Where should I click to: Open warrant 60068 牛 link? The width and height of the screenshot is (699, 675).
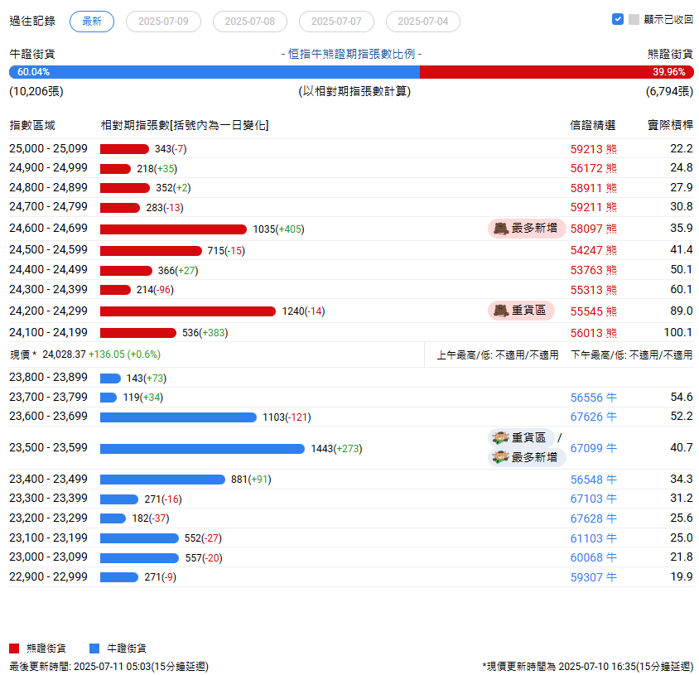click(x=593, y=557)
